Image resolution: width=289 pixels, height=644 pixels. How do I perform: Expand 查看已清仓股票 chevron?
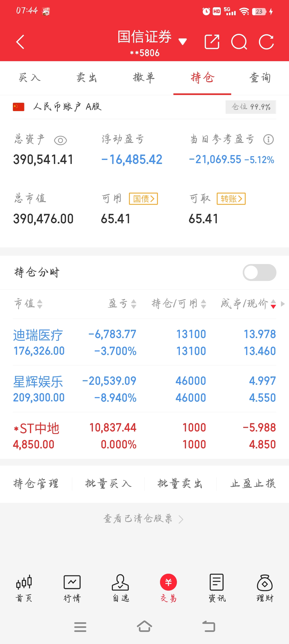181,519
